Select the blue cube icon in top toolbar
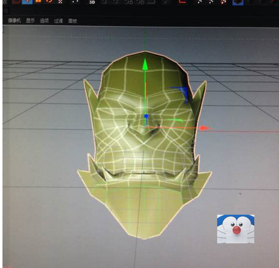 tap(238, 2)
